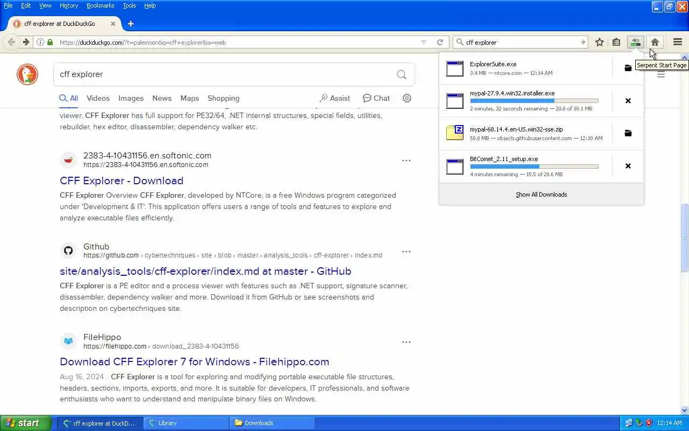Screen dimensions: 689x431
Task: Open the File menu
Action: click(8, 5)
